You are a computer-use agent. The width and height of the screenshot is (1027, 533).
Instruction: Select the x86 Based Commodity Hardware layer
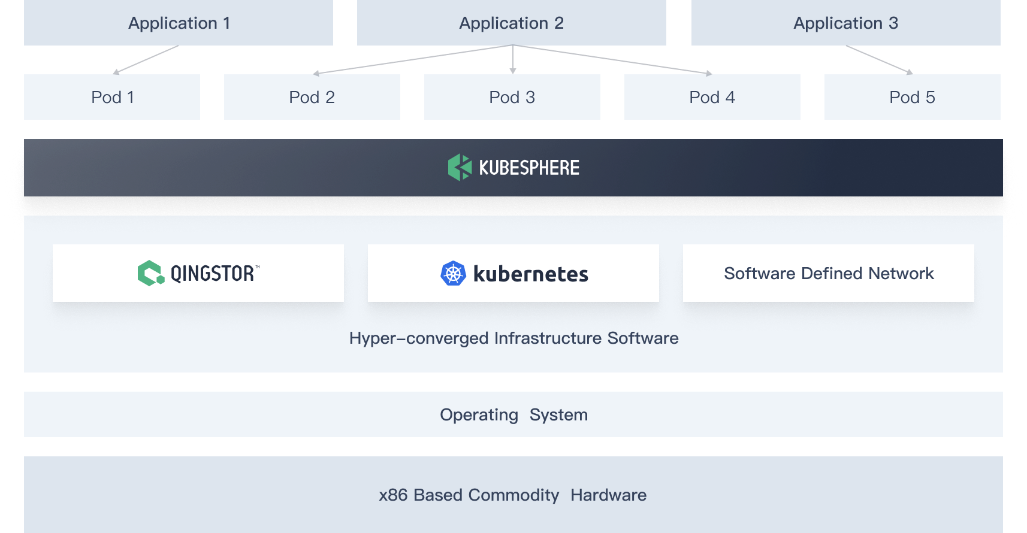513,495
